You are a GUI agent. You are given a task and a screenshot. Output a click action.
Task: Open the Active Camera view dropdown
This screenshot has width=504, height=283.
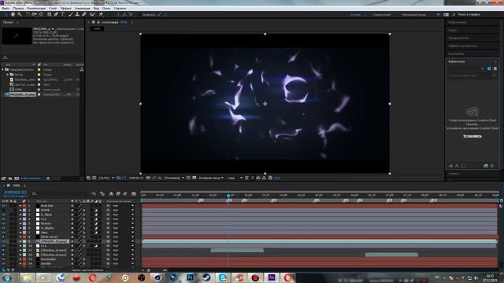click(211, 178)
